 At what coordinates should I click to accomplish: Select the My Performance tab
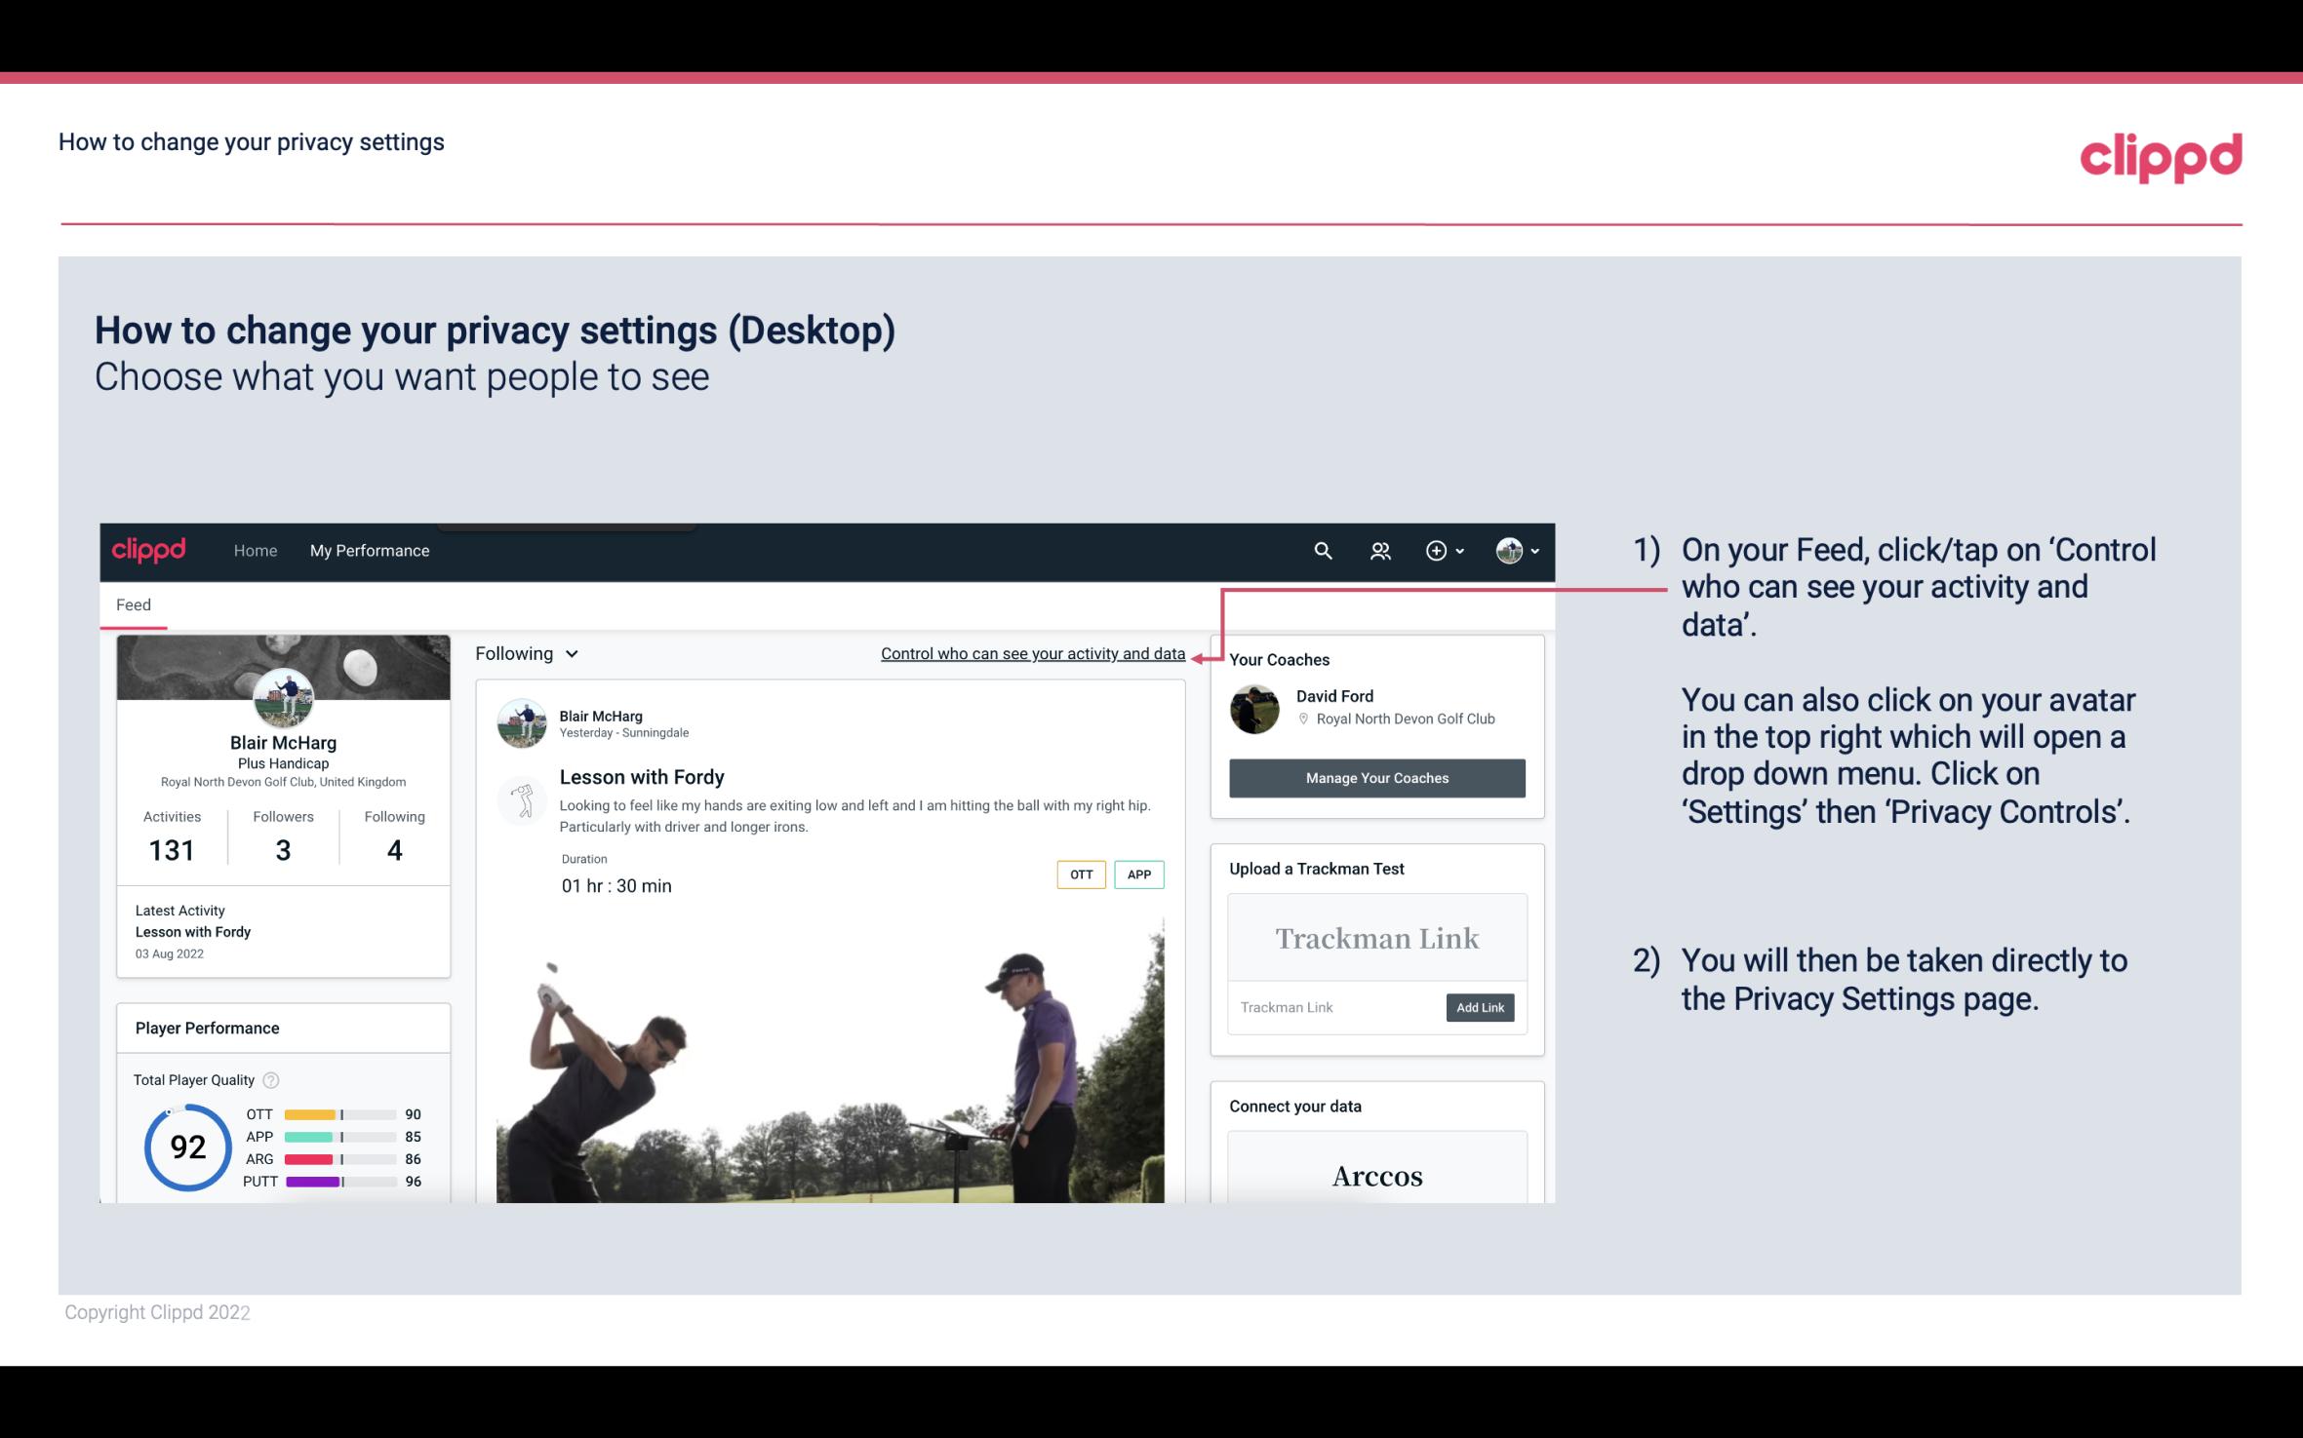pyautogui.click(x=368, y=550)
